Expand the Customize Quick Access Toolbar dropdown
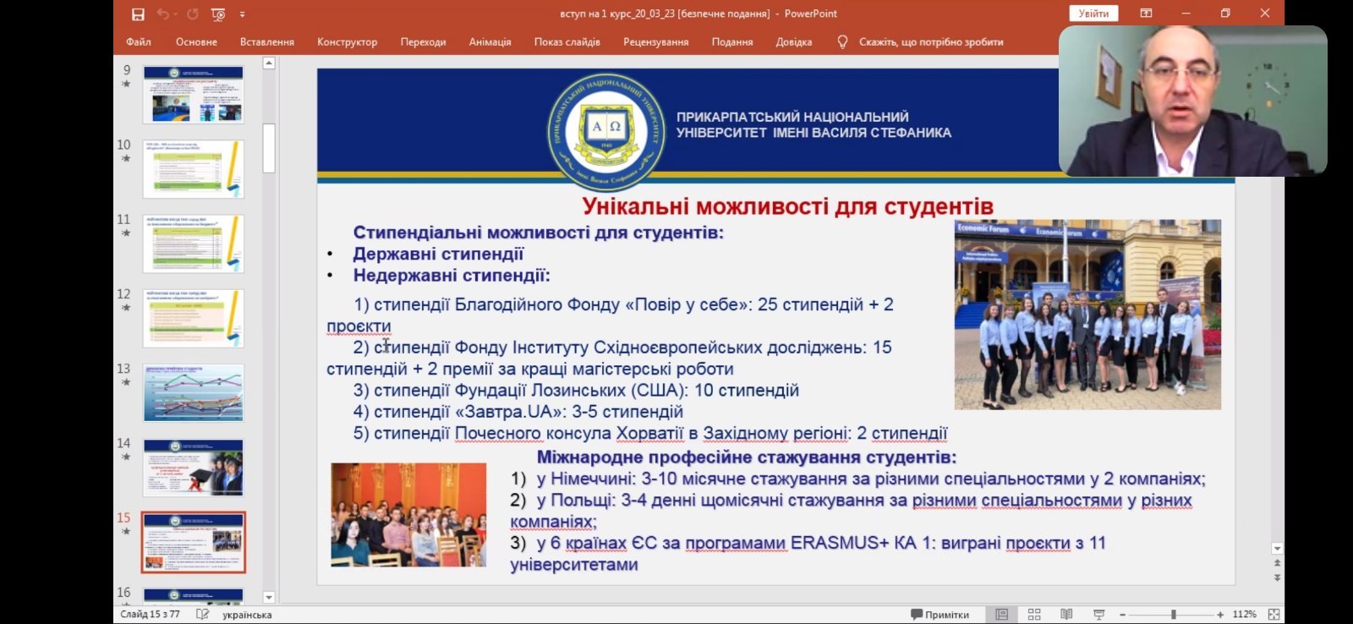The width and height of the screenshot is (1353, 624). (x=242, y=14)
